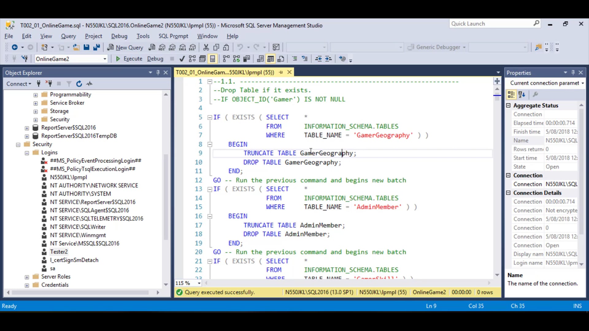Click the New Query button

[125, 47]
